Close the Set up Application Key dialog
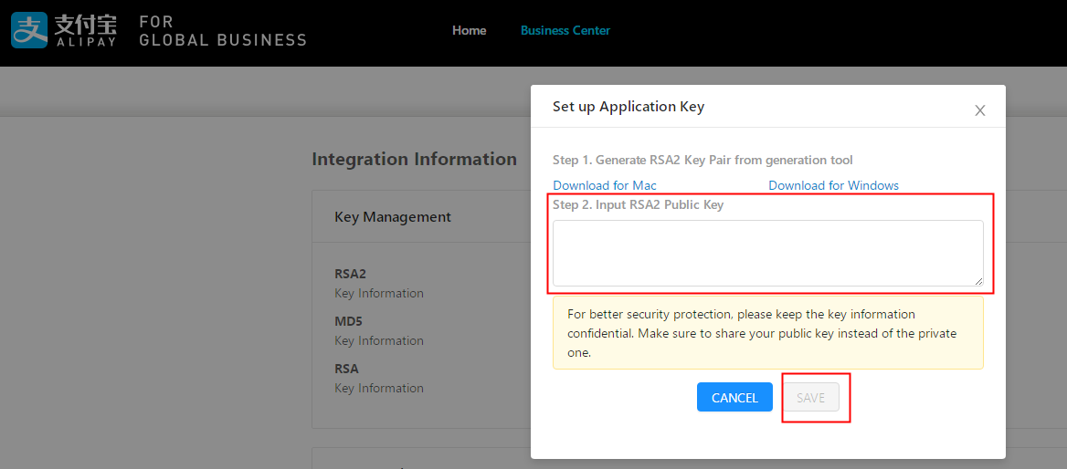Screen dimensions: 1067x469 (979, 110)
